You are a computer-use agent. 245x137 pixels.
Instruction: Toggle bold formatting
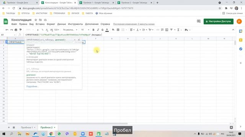93,30
